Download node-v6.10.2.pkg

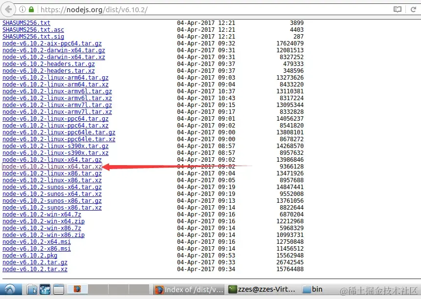[30, 256]
